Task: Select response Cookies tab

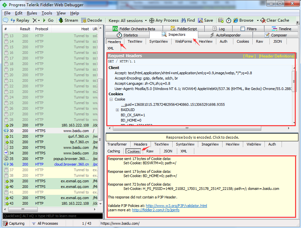Action: click(134, 151)
